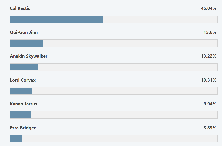Click the 13.22% percentage text
The width and height of the screenshot is (222, 146).
[209, 56]
